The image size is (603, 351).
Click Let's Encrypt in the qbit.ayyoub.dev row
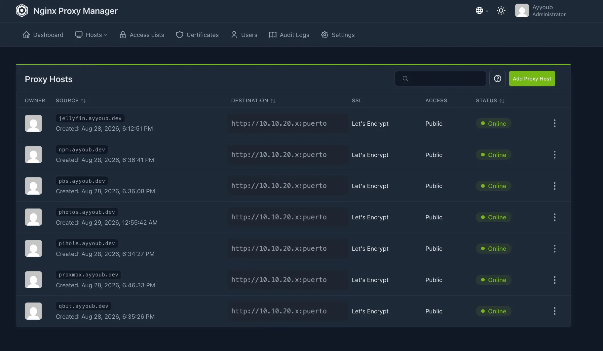370,311
